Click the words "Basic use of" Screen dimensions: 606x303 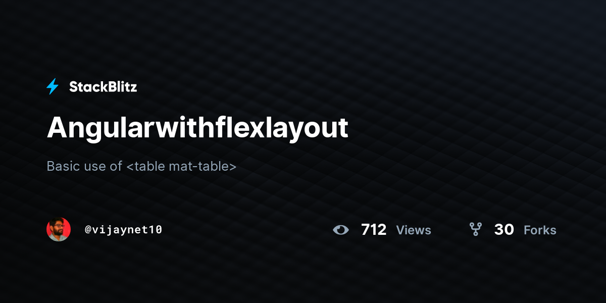pyautogui.click(x=84, y=166)
